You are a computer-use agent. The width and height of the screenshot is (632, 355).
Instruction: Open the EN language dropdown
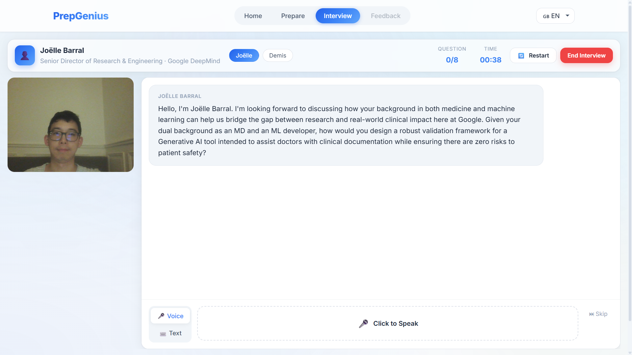555,16
